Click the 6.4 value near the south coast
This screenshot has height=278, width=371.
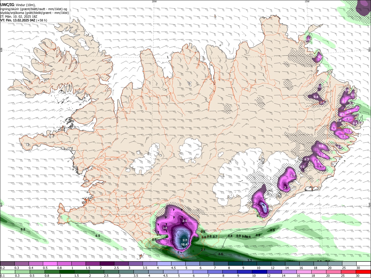[x=179, y=253]
